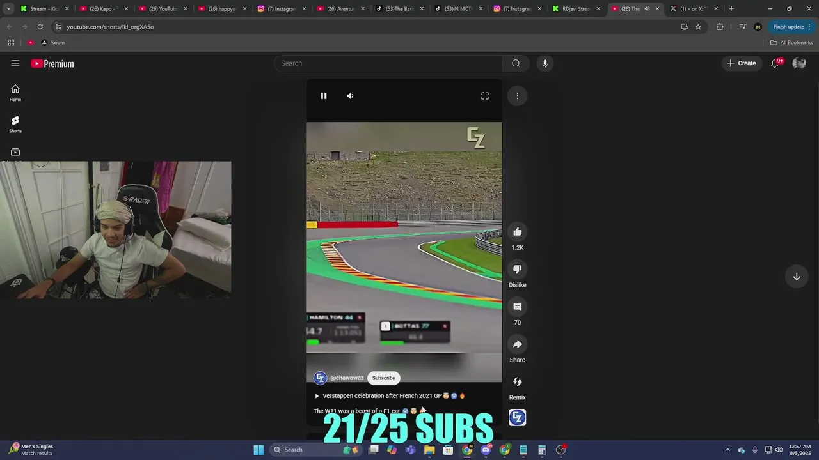Open the system volume tray icon

[779, 450]
